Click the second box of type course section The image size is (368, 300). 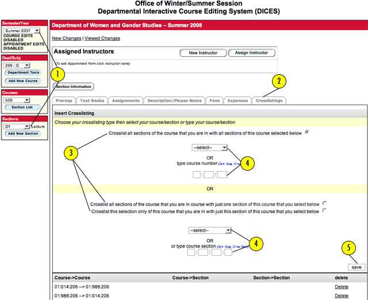pyautogui.click(x=203, y=252)
